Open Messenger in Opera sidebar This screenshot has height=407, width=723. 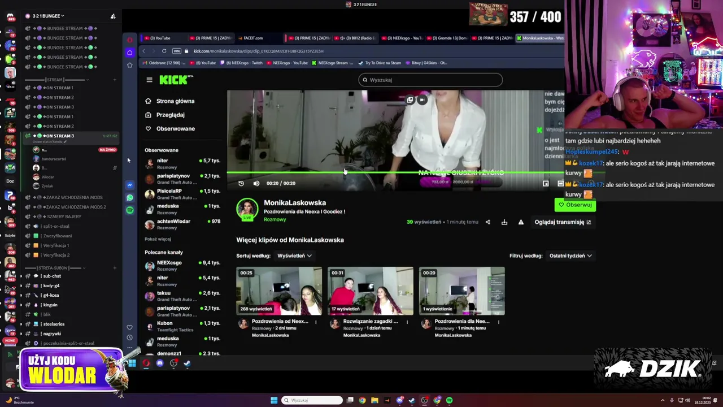point(130,185)
